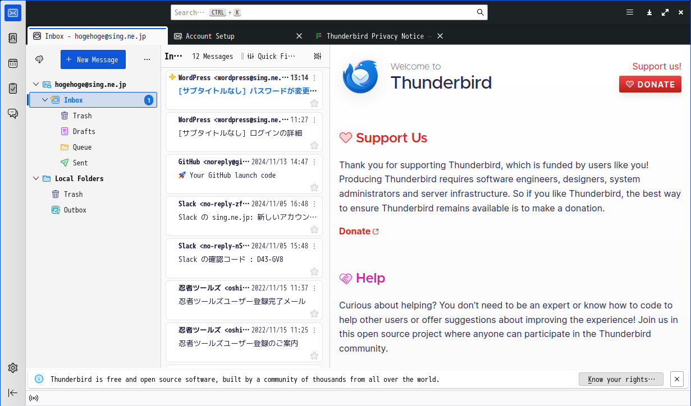Viewport: 691px width, 406px height.
Task: Open menu for 忍者ツールズ 11:37 message
Action: point(314,288)
